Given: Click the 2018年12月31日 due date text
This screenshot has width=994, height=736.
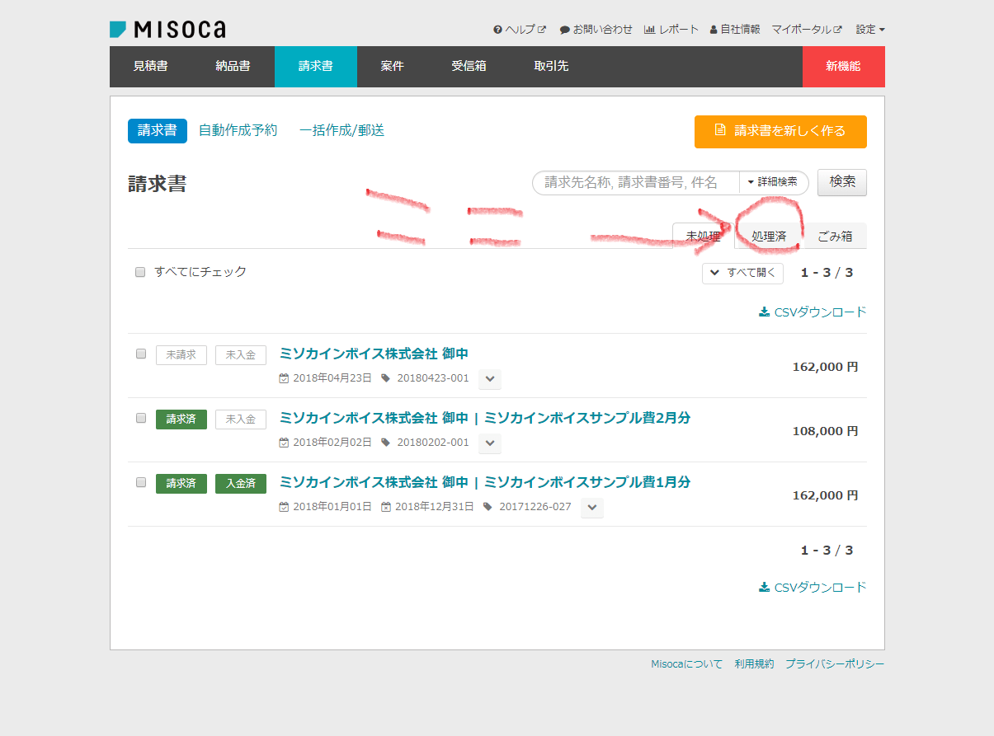Looking at the screenshot, I should [x=435, y=507].
